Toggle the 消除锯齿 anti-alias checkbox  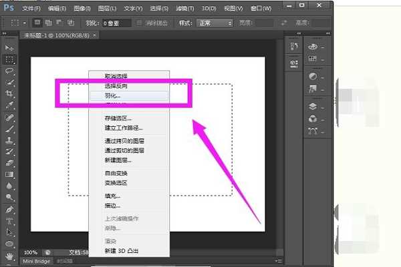139,23
